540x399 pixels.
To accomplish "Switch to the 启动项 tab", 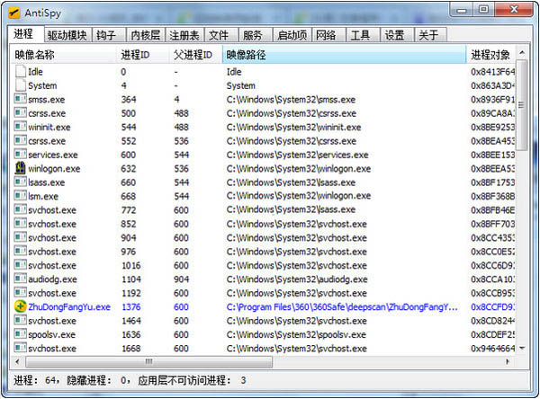I will coord(292,35).
